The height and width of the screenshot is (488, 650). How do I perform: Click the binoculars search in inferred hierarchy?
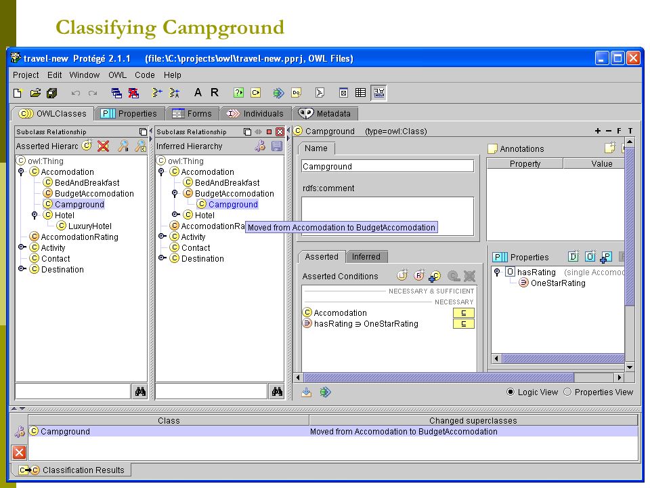[x=277, y=391]
